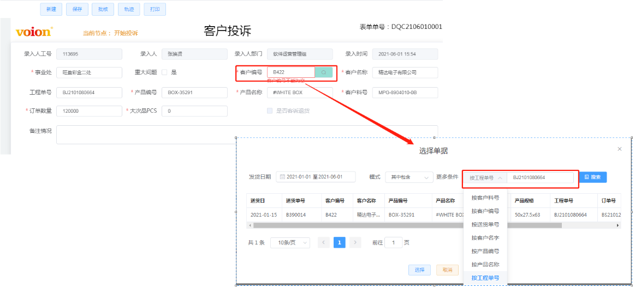Open the 模式 其中包含 dropdown
The image size is (635, 288).
point(409,177)
